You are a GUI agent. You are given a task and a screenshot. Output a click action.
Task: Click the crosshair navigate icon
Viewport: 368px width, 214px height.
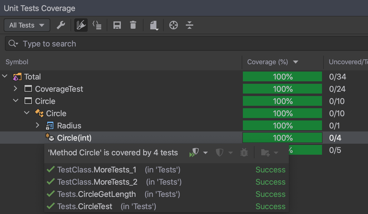click(174, 25)
